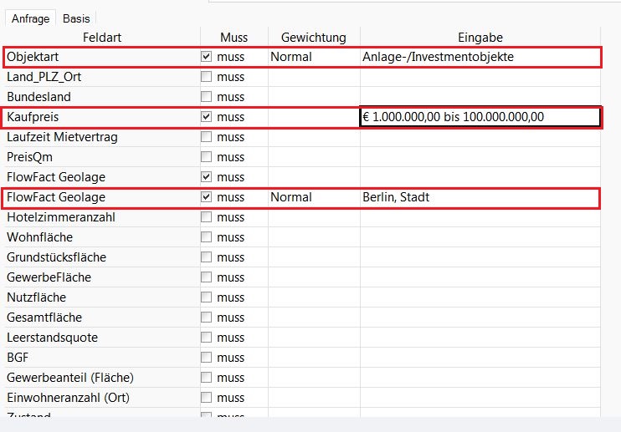Tick the PreisQm muss checkbox
The height and width of the screenshot is (432, 621).
tap(207, 157)
